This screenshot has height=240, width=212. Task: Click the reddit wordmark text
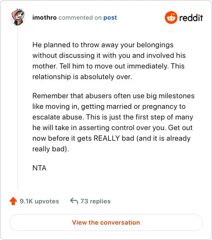[x=191, y=18]
